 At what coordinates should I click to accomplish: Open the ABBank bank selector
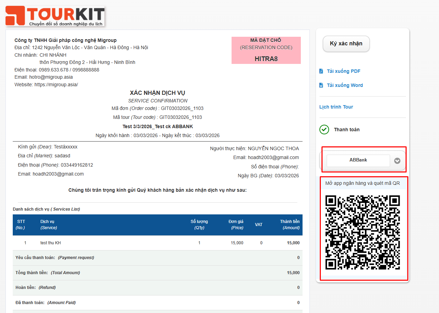(x=358, y=160)
